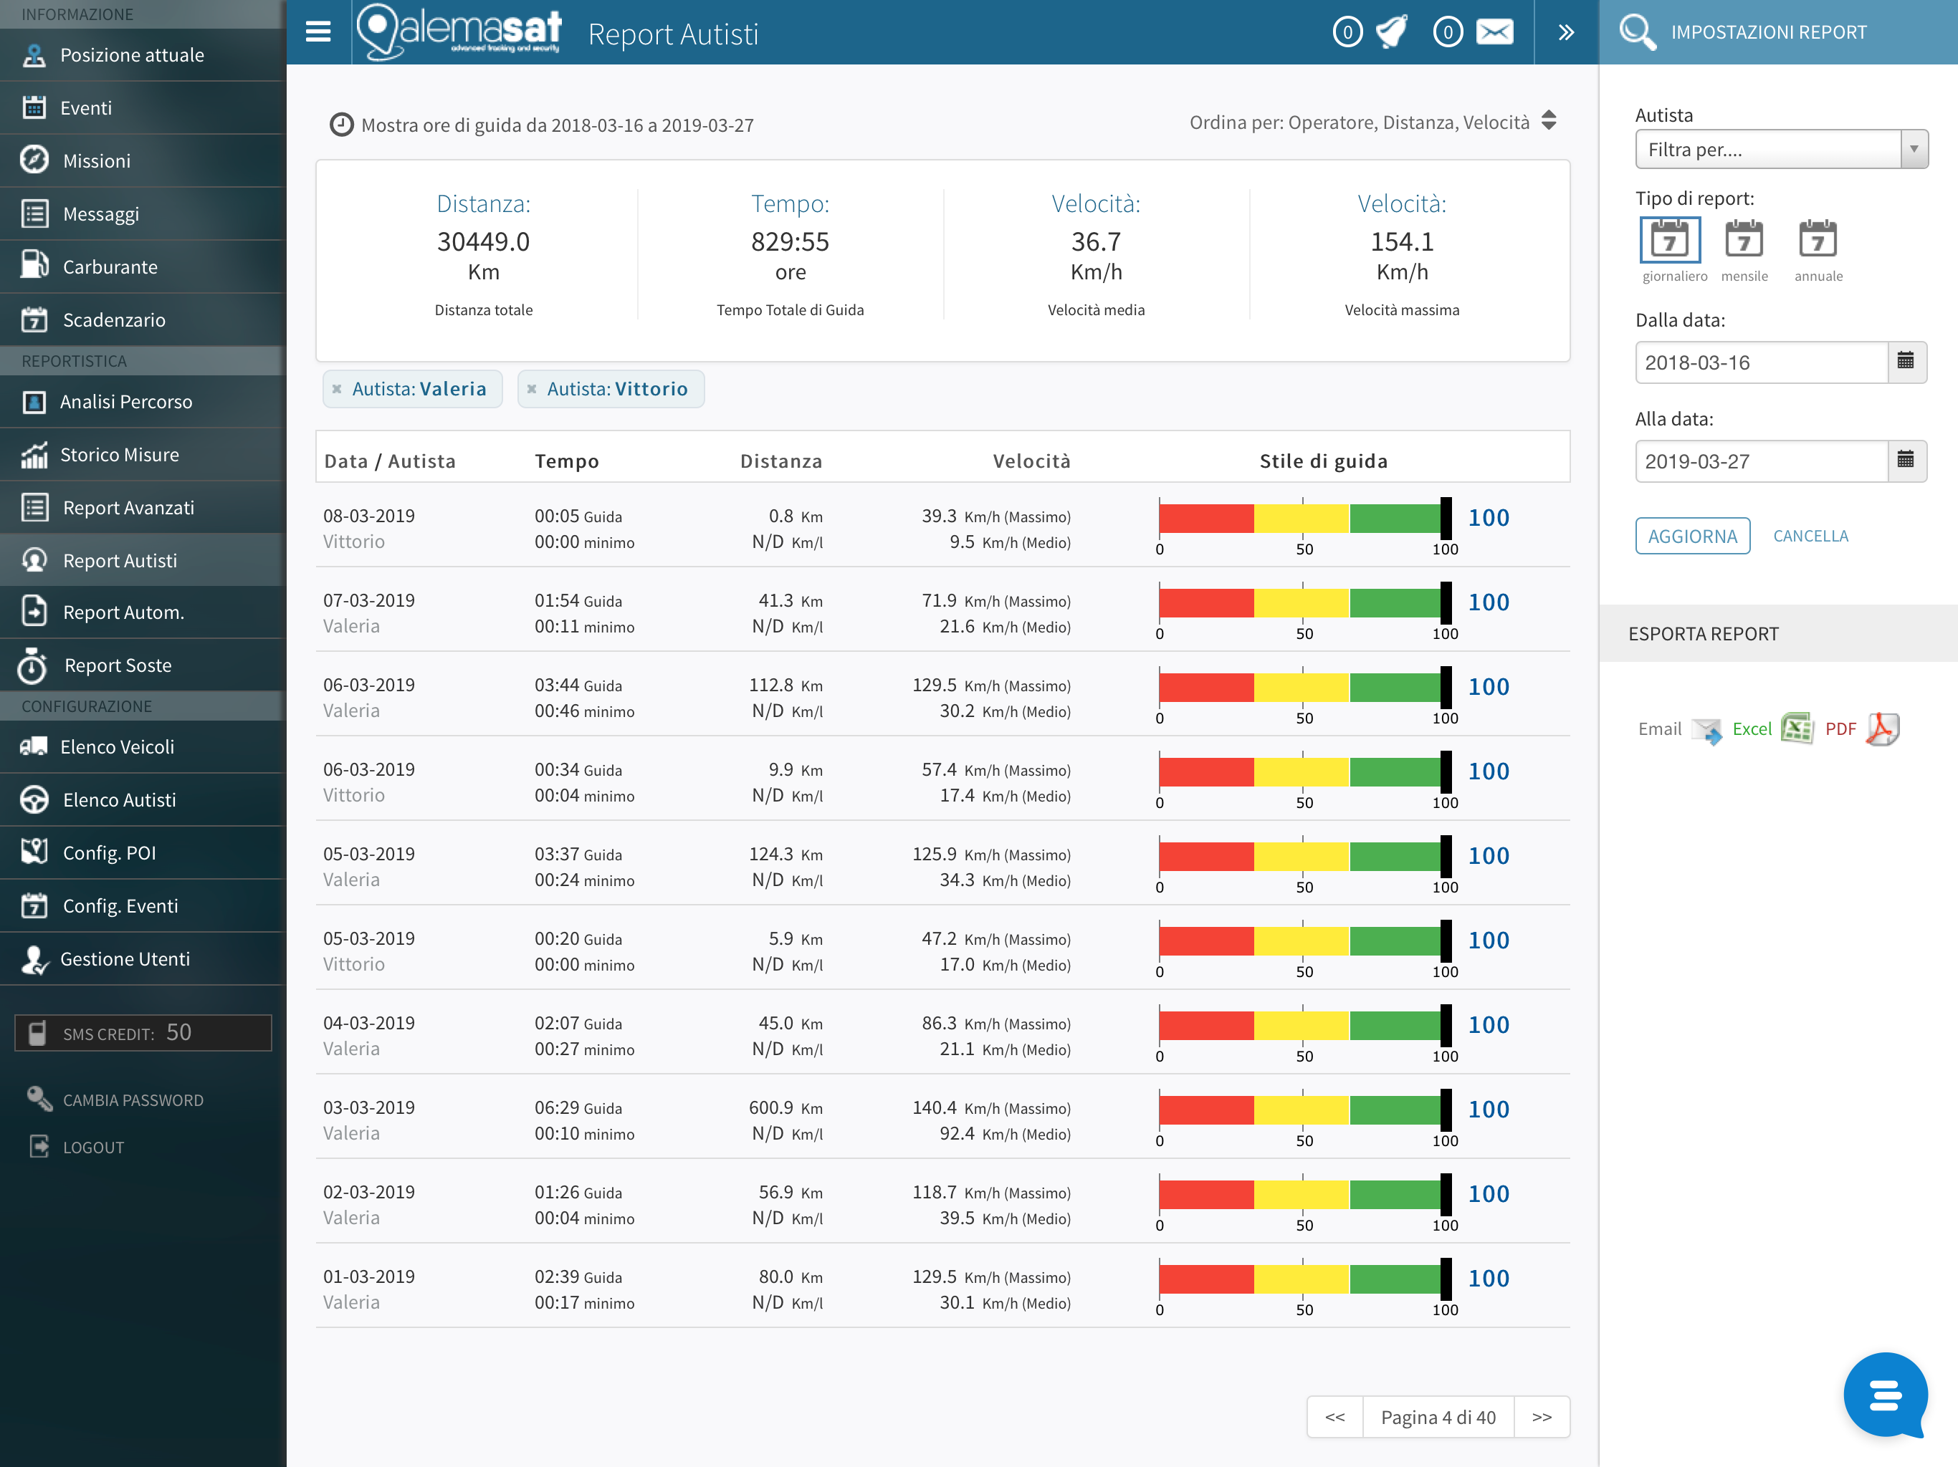Collapse settings panel with double chevron
The width and height of the screenshot is (1958, 1467).
(1566, 33)
